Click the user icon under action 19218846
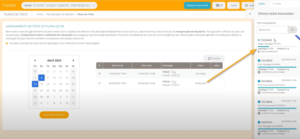The image size is (300, 139). click(x=259, y=113)
